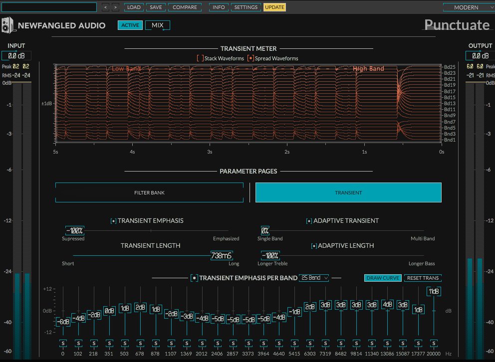Solo the 9814 Hz band
The height and width of the screenshot is (362, 495).
point(357,343)
